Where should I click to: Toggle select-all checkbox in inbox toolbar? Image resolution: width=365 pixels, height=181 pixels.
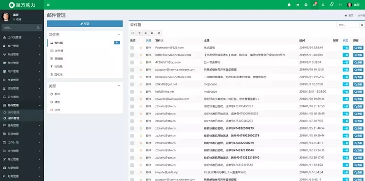tap(132, 33)
